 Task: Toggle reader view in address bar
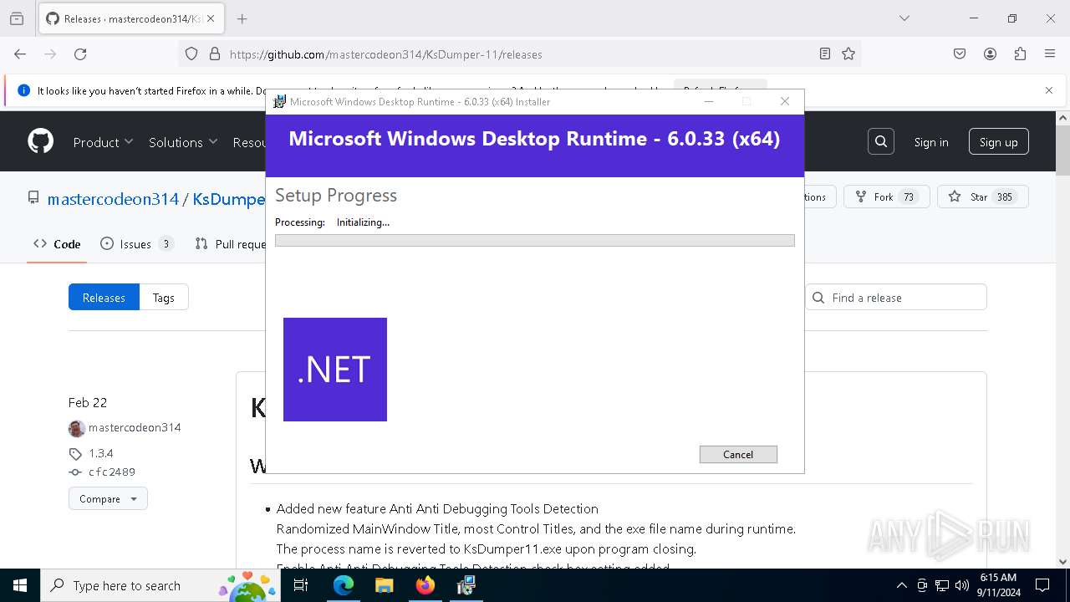coord(825,54)
